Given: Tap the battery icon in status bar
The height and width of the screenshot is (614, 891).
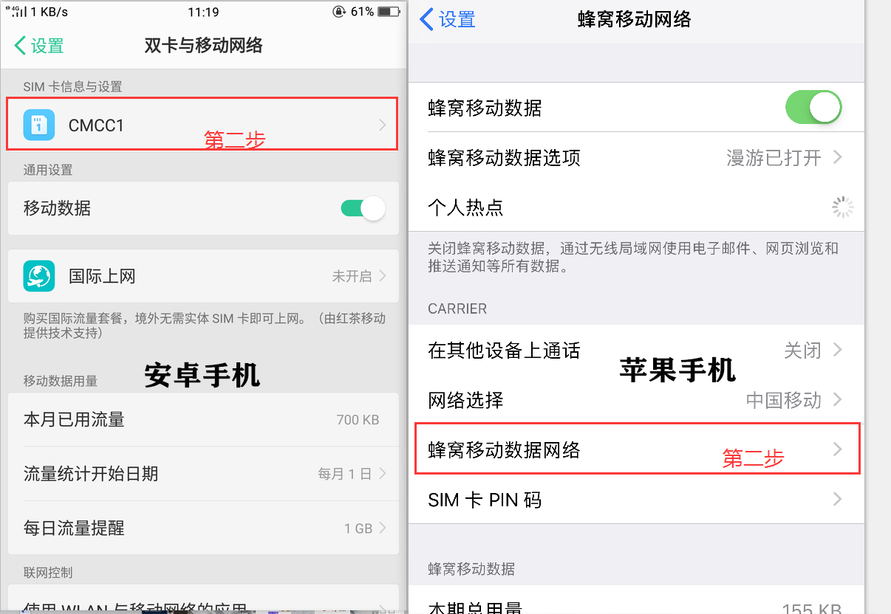Looking at the screenshot, I should coord(388,12).
